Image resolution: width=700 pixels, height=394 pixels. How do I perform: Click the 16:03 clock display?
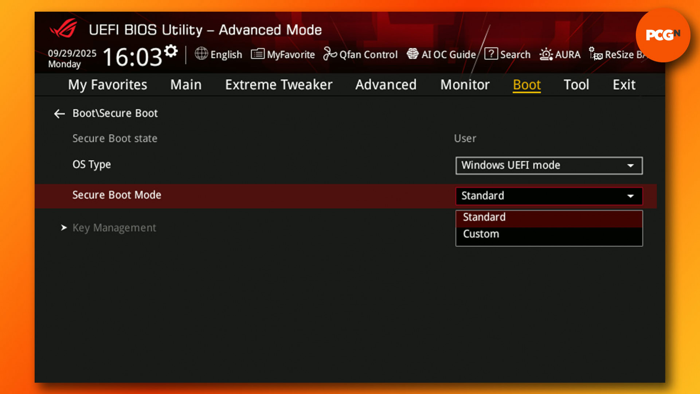pyautogui.click(x=132, y=57)
